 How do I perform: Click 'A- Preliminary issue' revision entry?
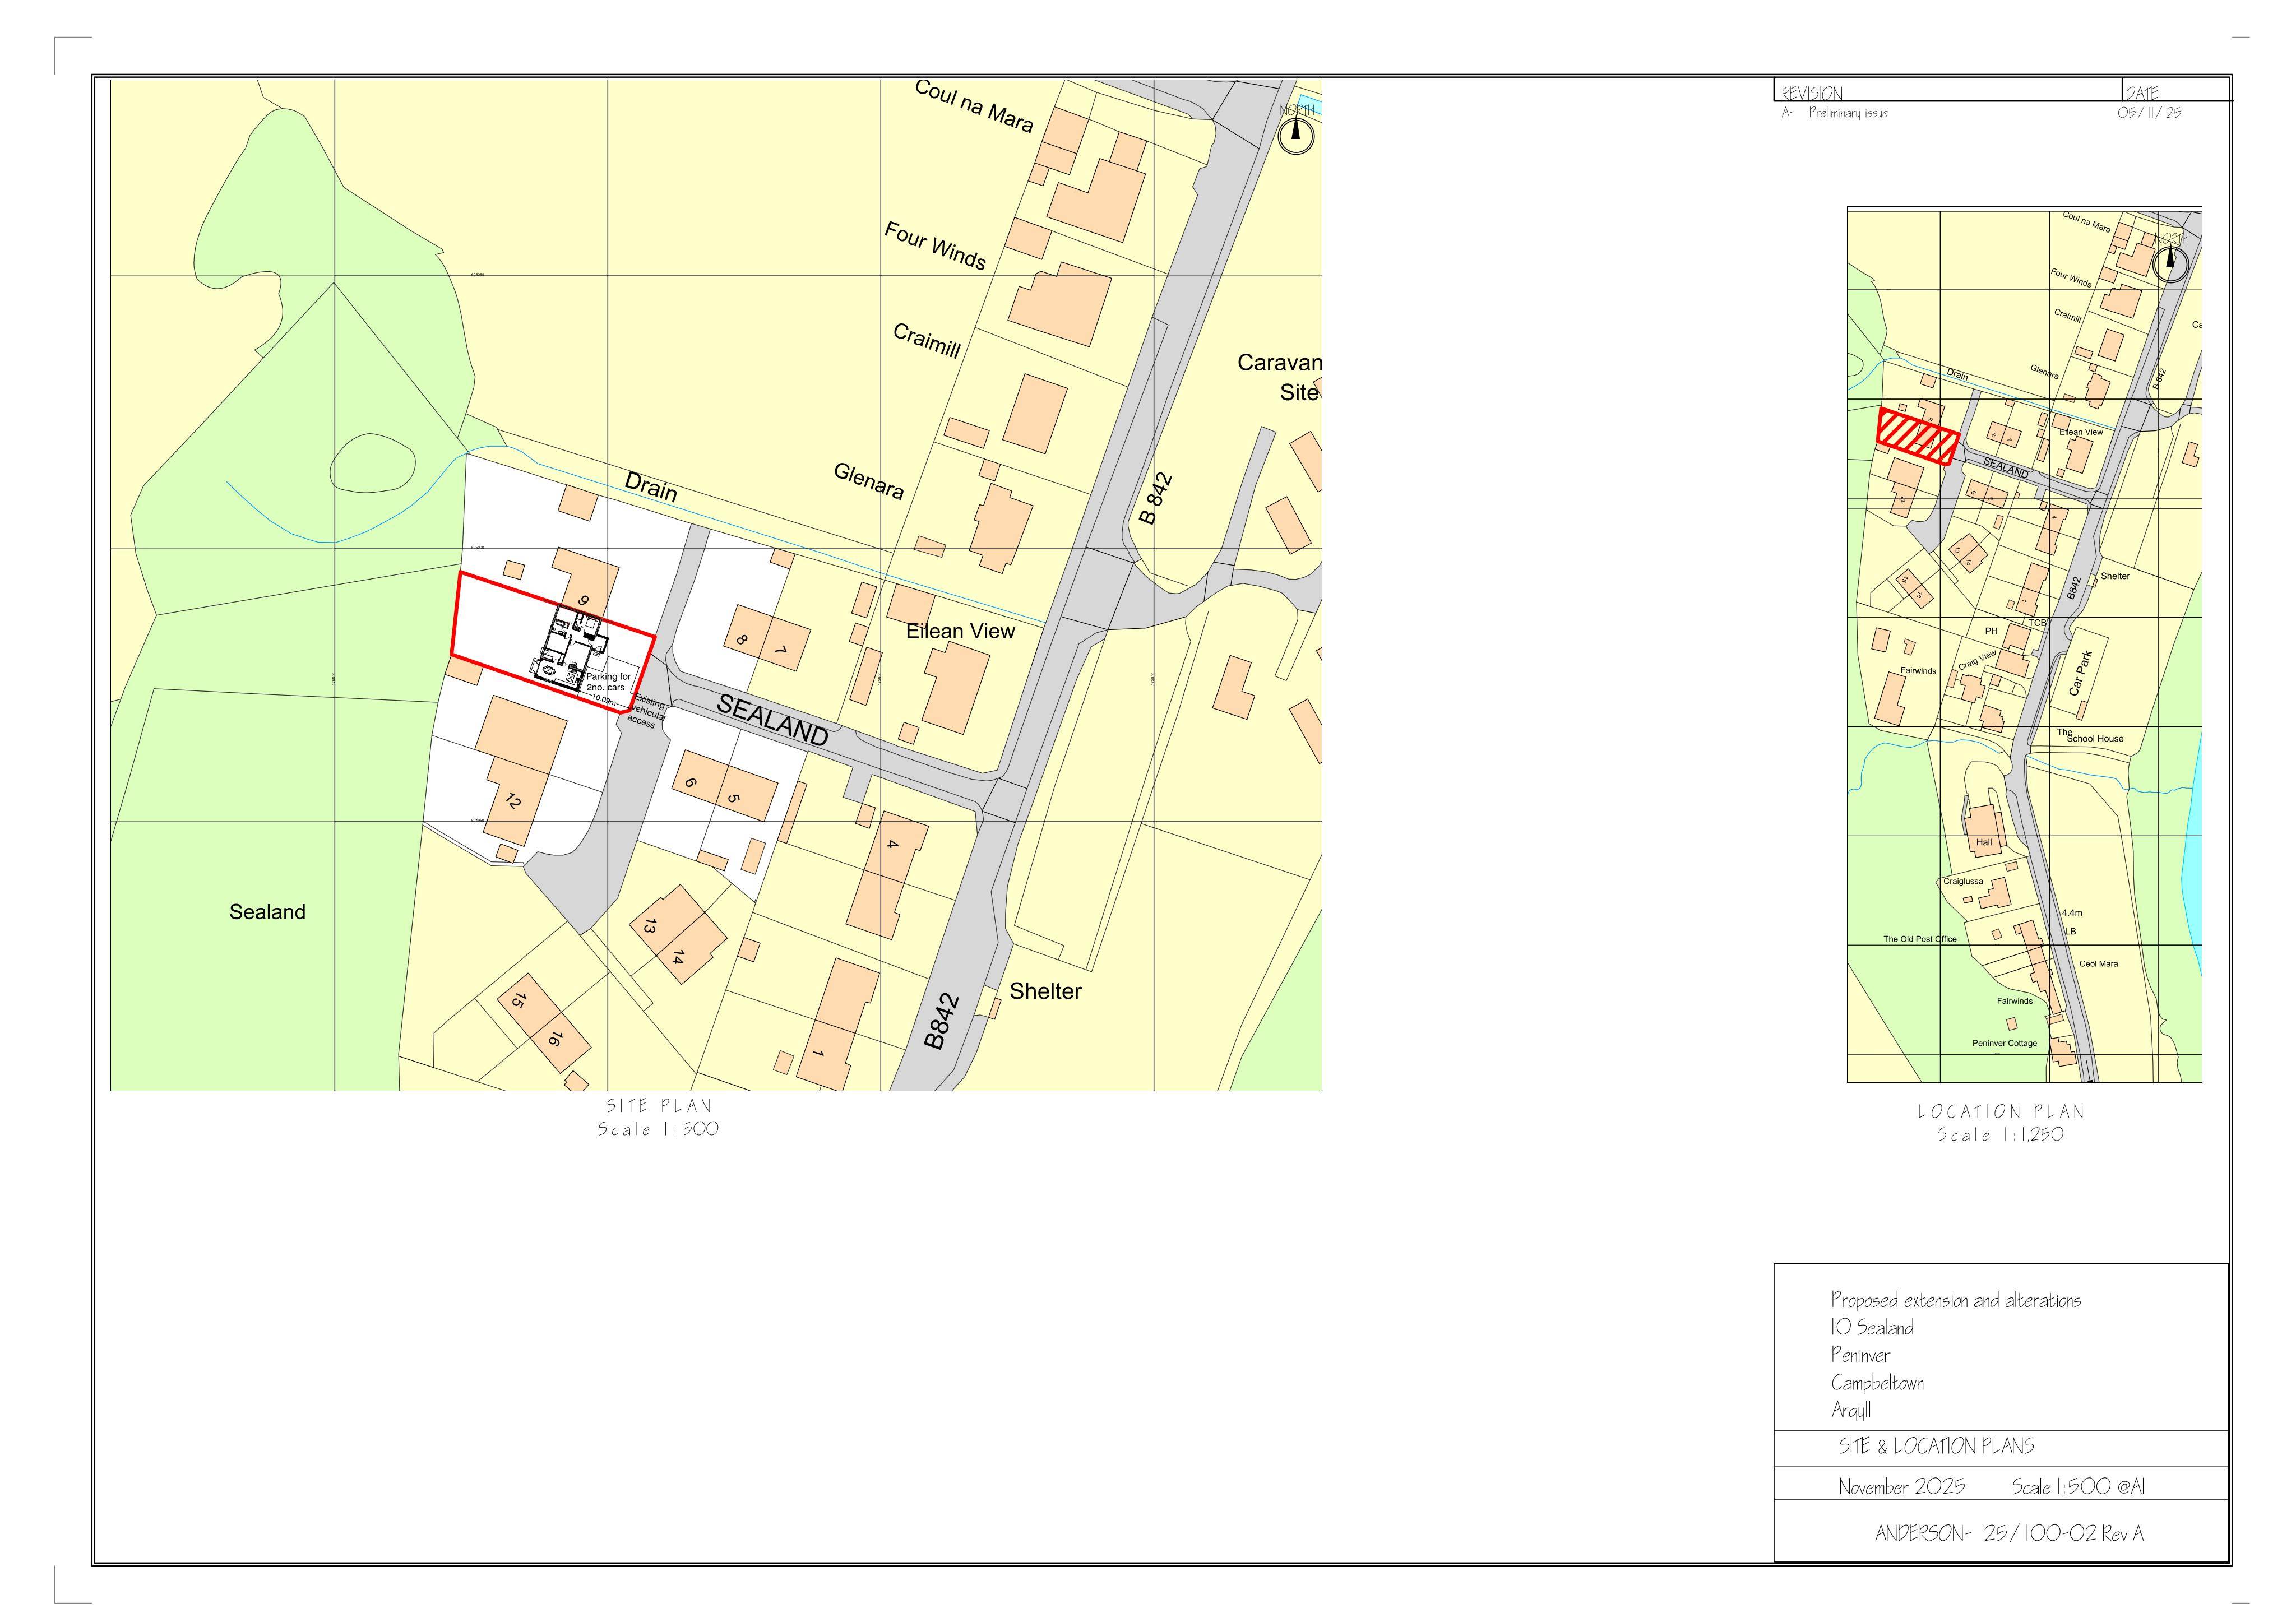(1834, 113)
